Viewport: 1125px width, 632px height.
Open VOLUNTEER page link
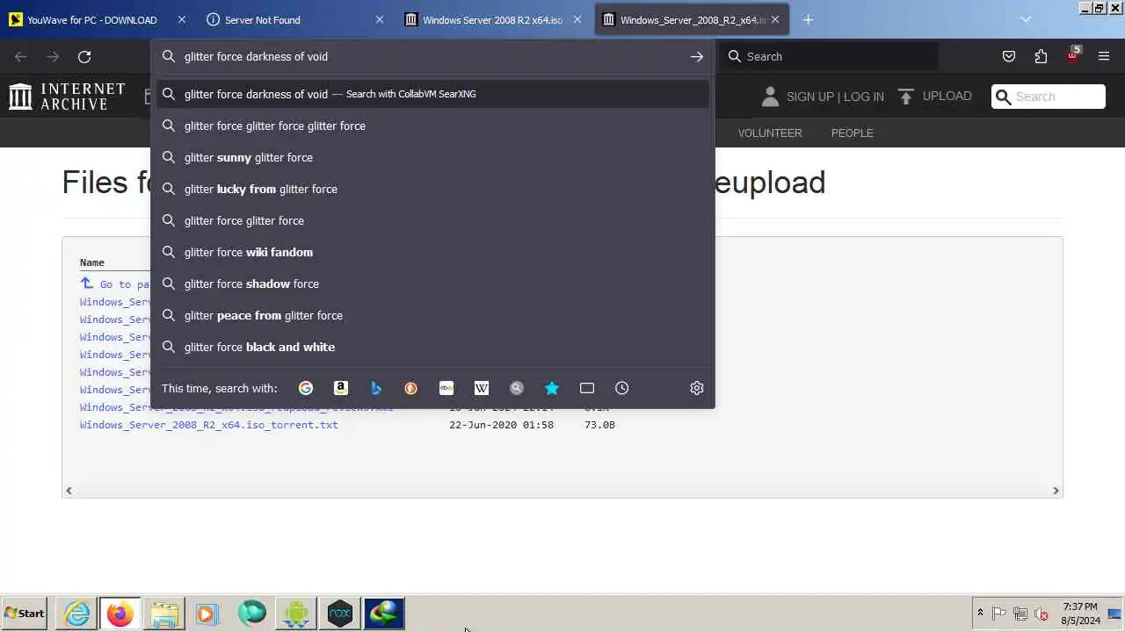(x=770, y=133)
